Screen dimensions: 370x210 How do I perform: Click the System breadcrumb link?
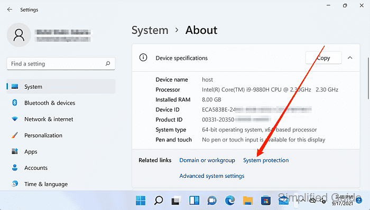(x=150, y=31)
